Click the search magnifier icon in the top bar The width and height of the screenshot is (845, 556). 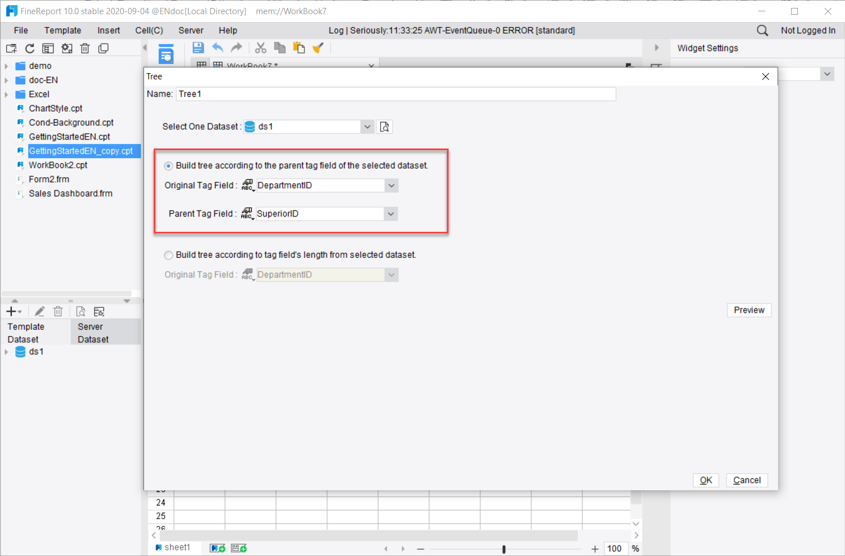(762, 30)
